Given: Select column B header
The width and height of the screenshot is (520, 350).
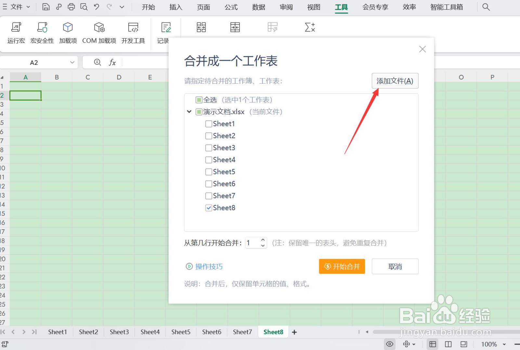Looking at the screenshot, I should coord(57,77).
